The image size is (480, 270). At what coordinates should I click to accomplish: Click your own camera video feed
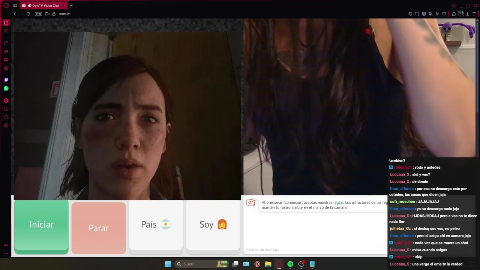coord(127,116)
